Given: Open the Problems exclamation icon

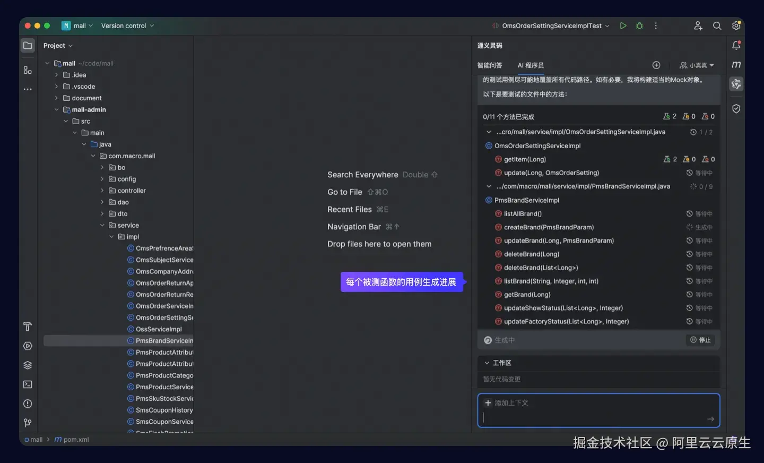Looking at the screenshot, I should tap(28, 404).
